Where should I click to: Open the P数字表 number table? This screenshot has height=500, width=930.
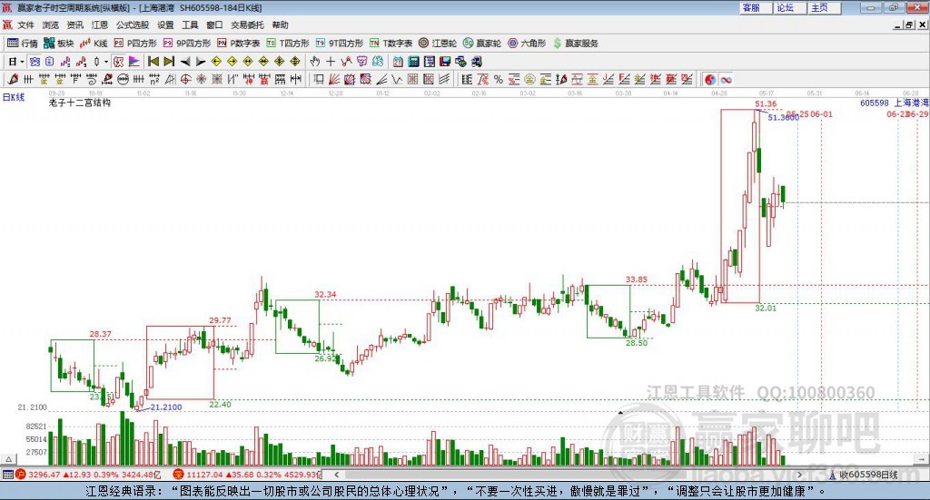[x=239, y=44]
